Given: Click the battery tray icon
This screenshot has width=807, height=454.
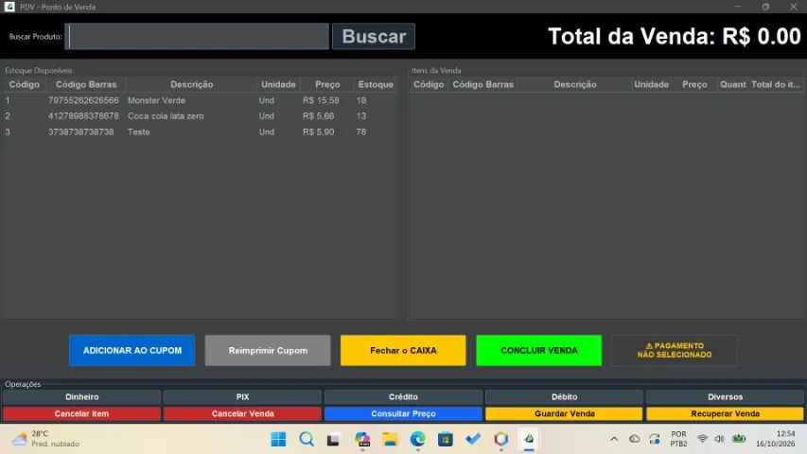Looking at the screenshot, I should (x=739, y=439).
